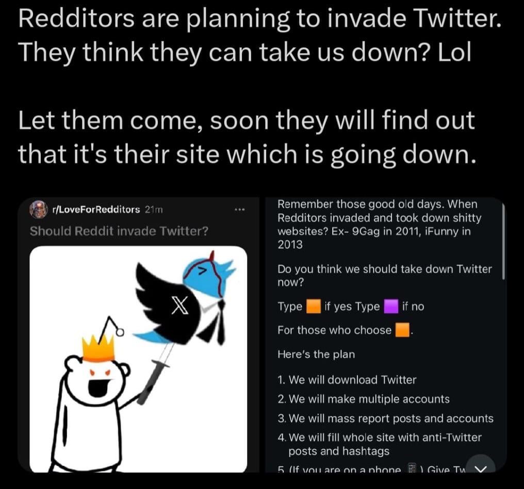Open the 'Should Reddit invade Twitter?' post title
524x489 pixels.
click(x=119, y=231)
